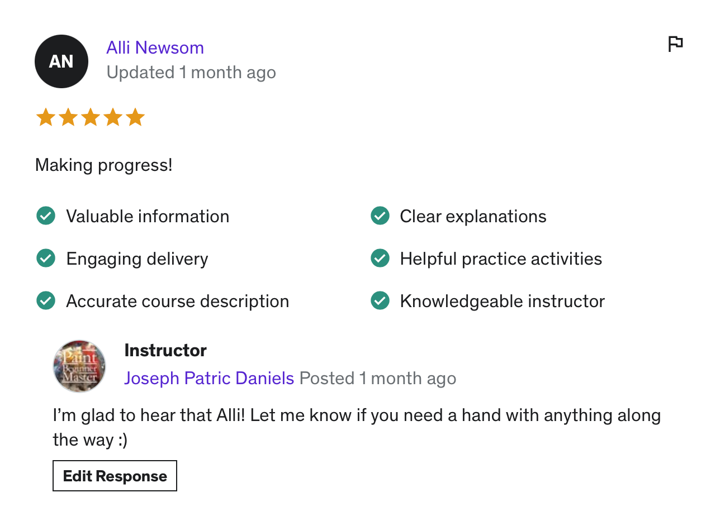Click the "Making progress!" review text
Image resolution: width=720 pixels, height=526 pixels.
click(x=104, y=165)
